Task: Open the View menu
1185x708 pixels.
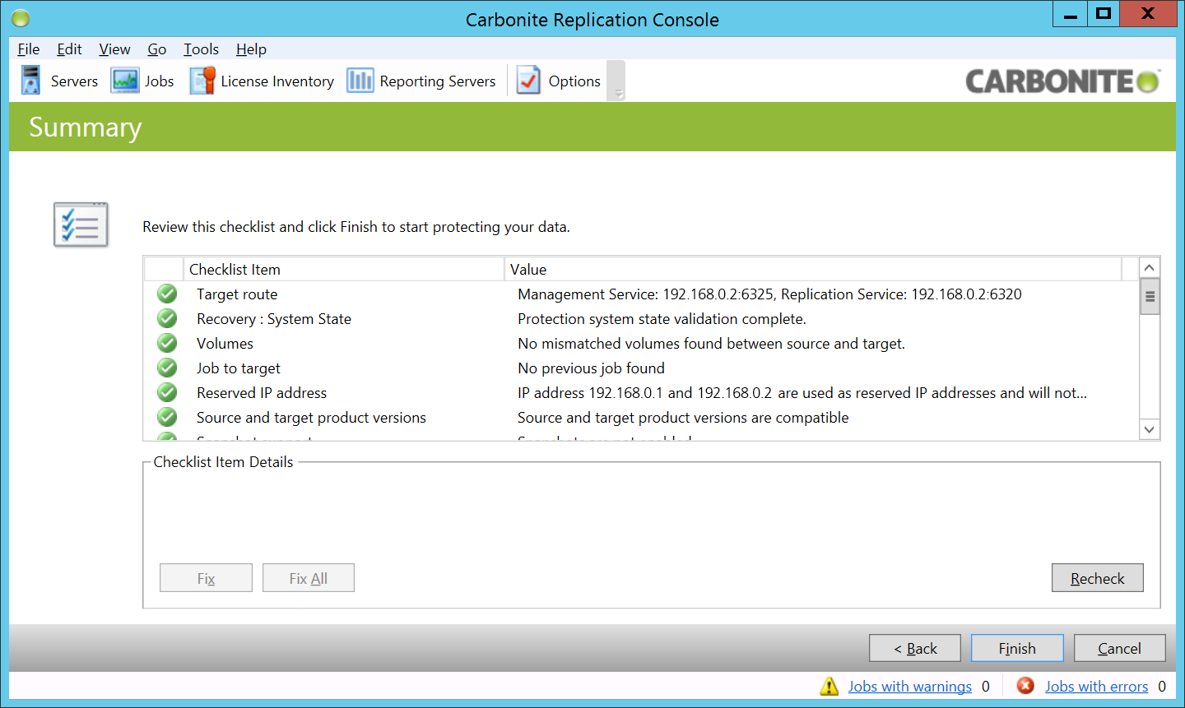Action: pos(114,49)
